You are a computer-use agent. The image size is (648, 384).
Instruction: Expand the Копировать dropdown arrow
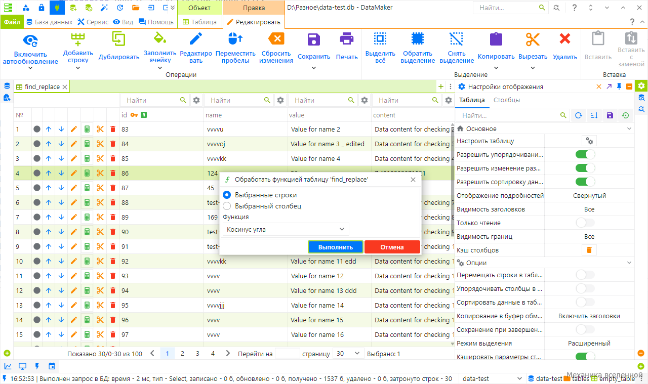(496, 67)
